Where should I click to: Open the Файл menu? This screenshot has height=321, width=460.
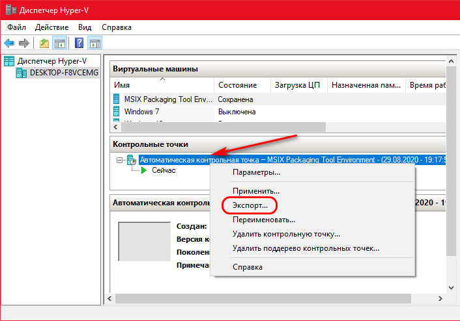pyautogui.click(x=16, y=27)
